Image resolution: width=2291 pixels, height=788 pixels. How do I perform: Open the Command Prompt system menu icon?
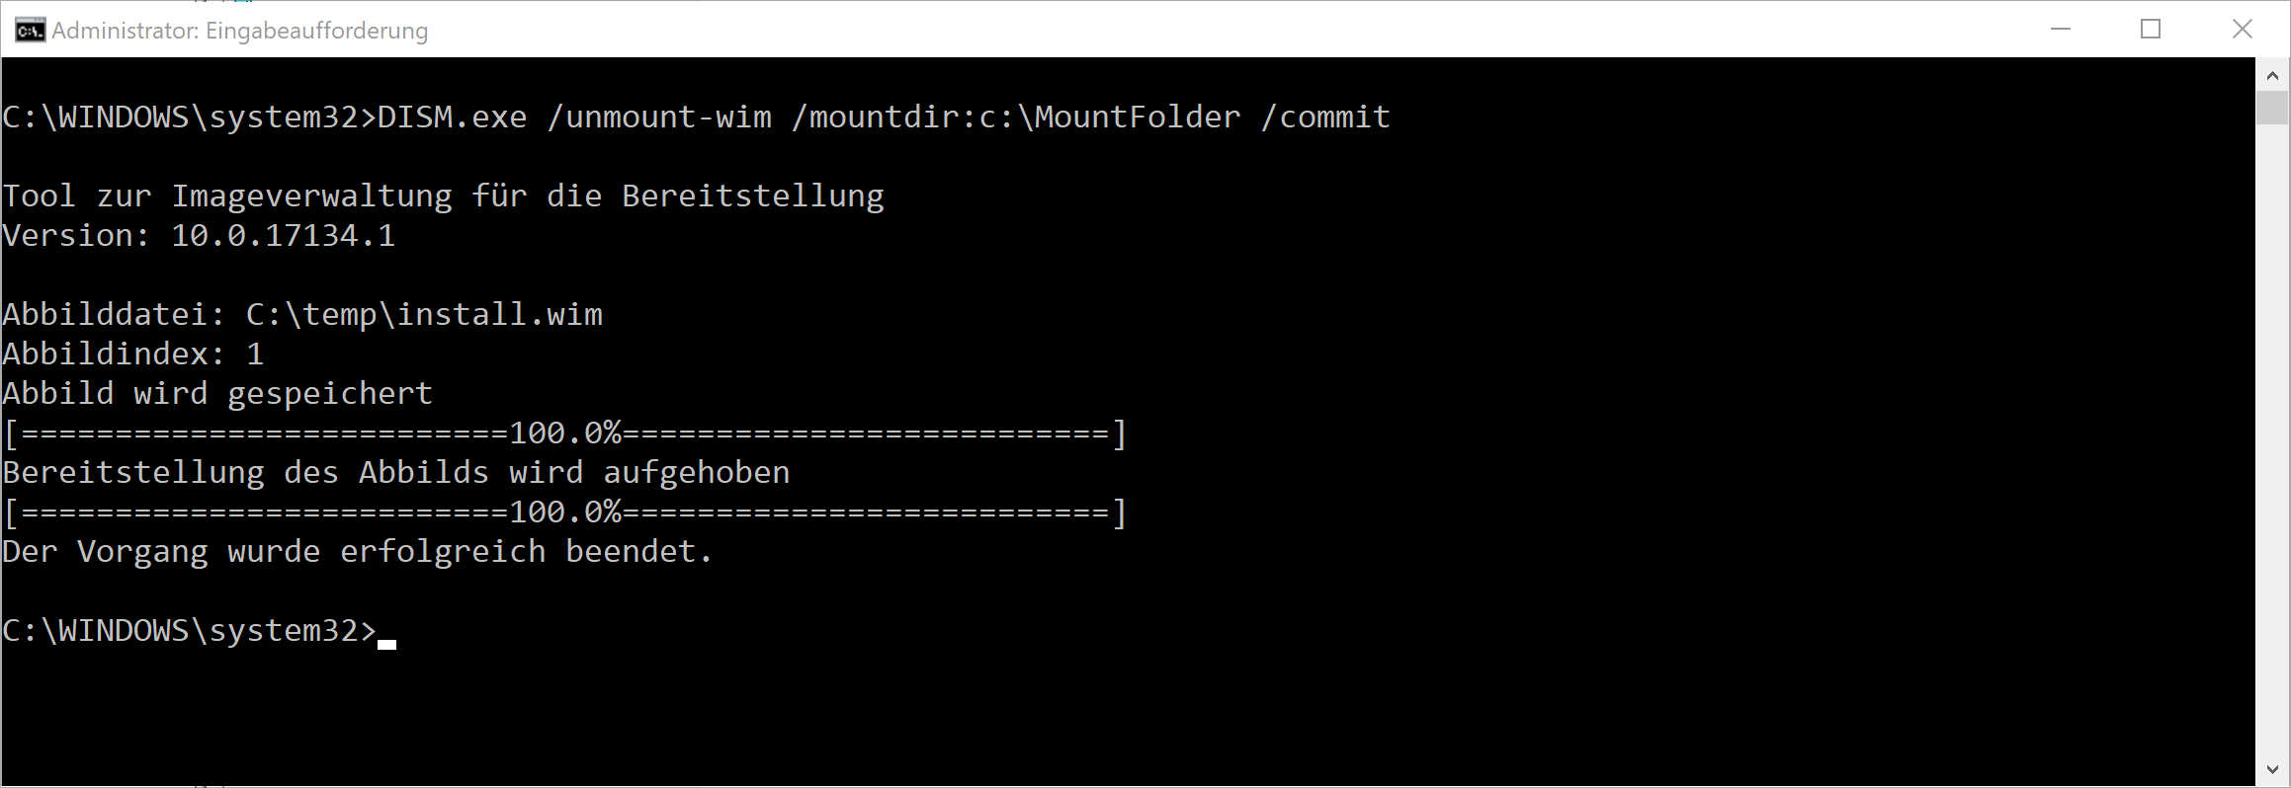click(x=30, y=31)
